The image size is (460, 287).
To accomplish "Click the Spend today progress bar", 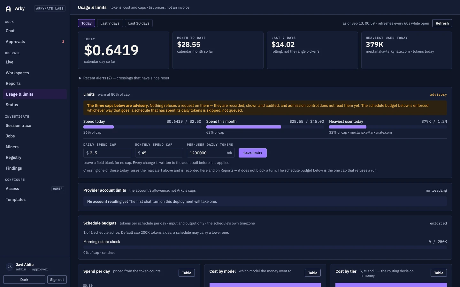I will pos(142,127).
